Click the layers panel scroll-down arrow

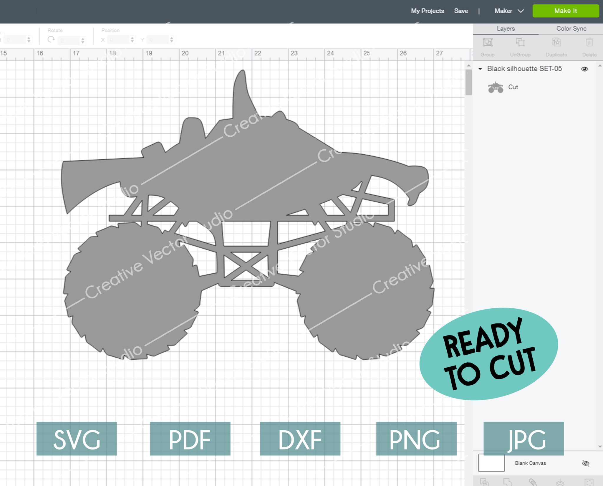tap(600, 447)
